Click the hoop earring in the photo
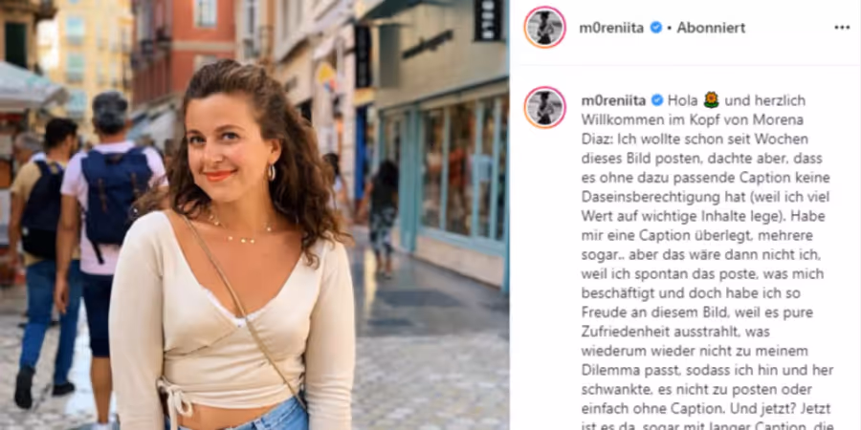This screenshot has height=430, width=861. 271,172
